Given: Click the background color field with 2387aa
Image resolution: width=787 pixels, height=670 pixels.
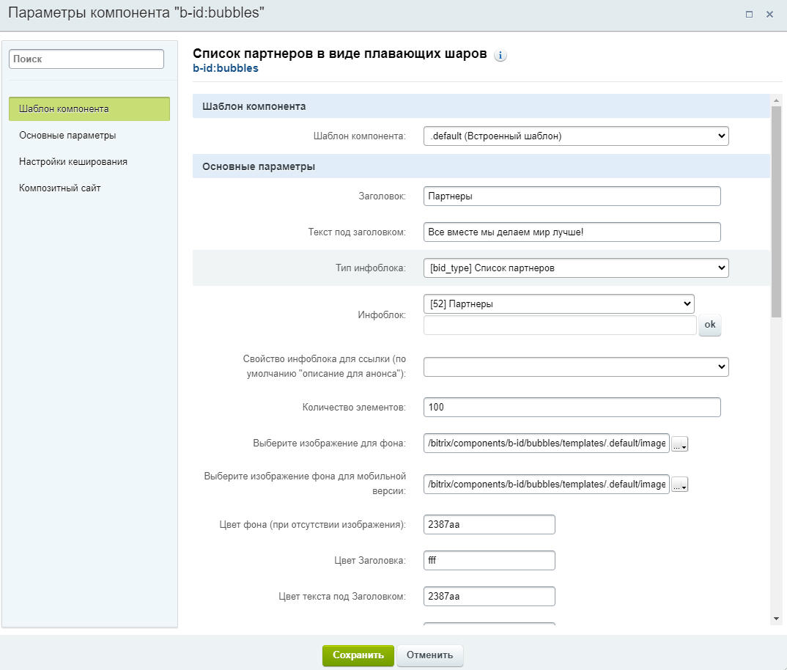Looking at the screenshot, I should point(489,525).
